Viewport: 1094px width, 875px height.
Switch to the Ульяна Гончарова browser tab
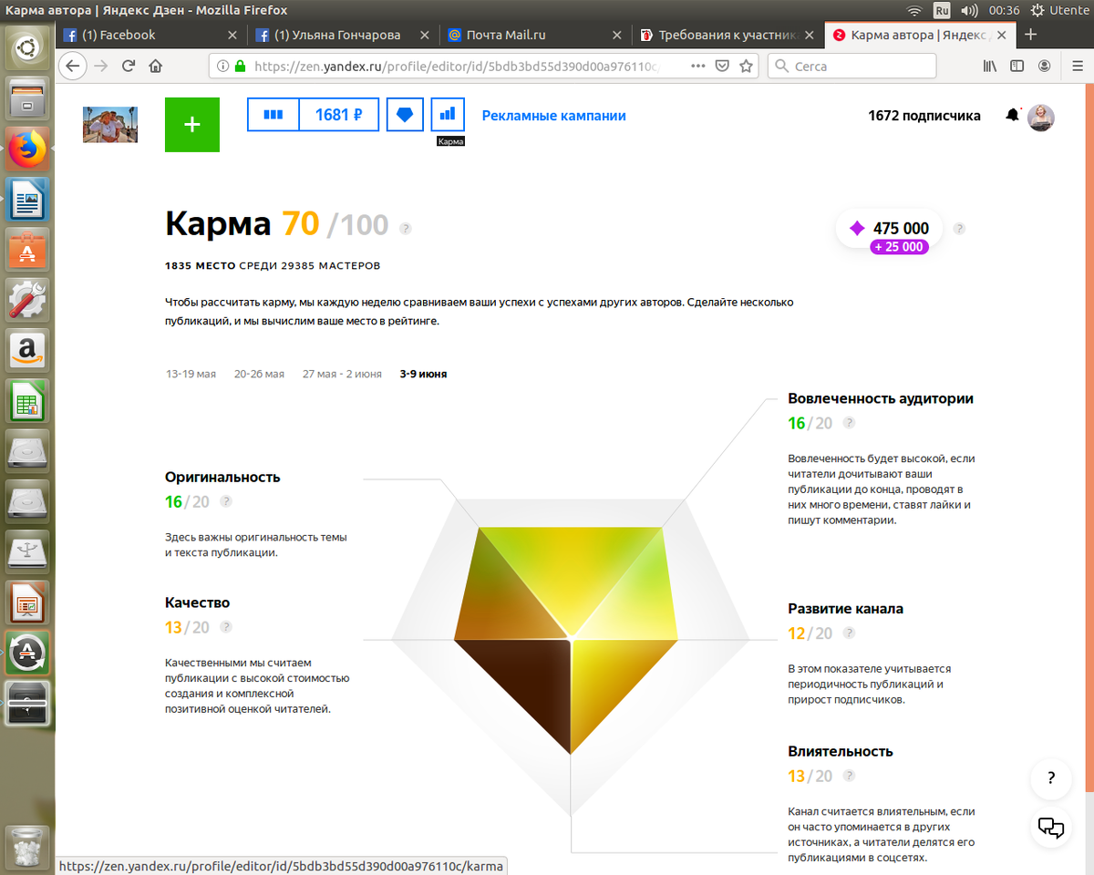pos(343,35)
